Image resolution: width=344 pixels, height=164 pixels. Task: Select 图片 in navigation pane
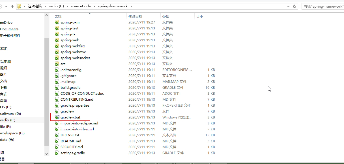click(3, 75)
